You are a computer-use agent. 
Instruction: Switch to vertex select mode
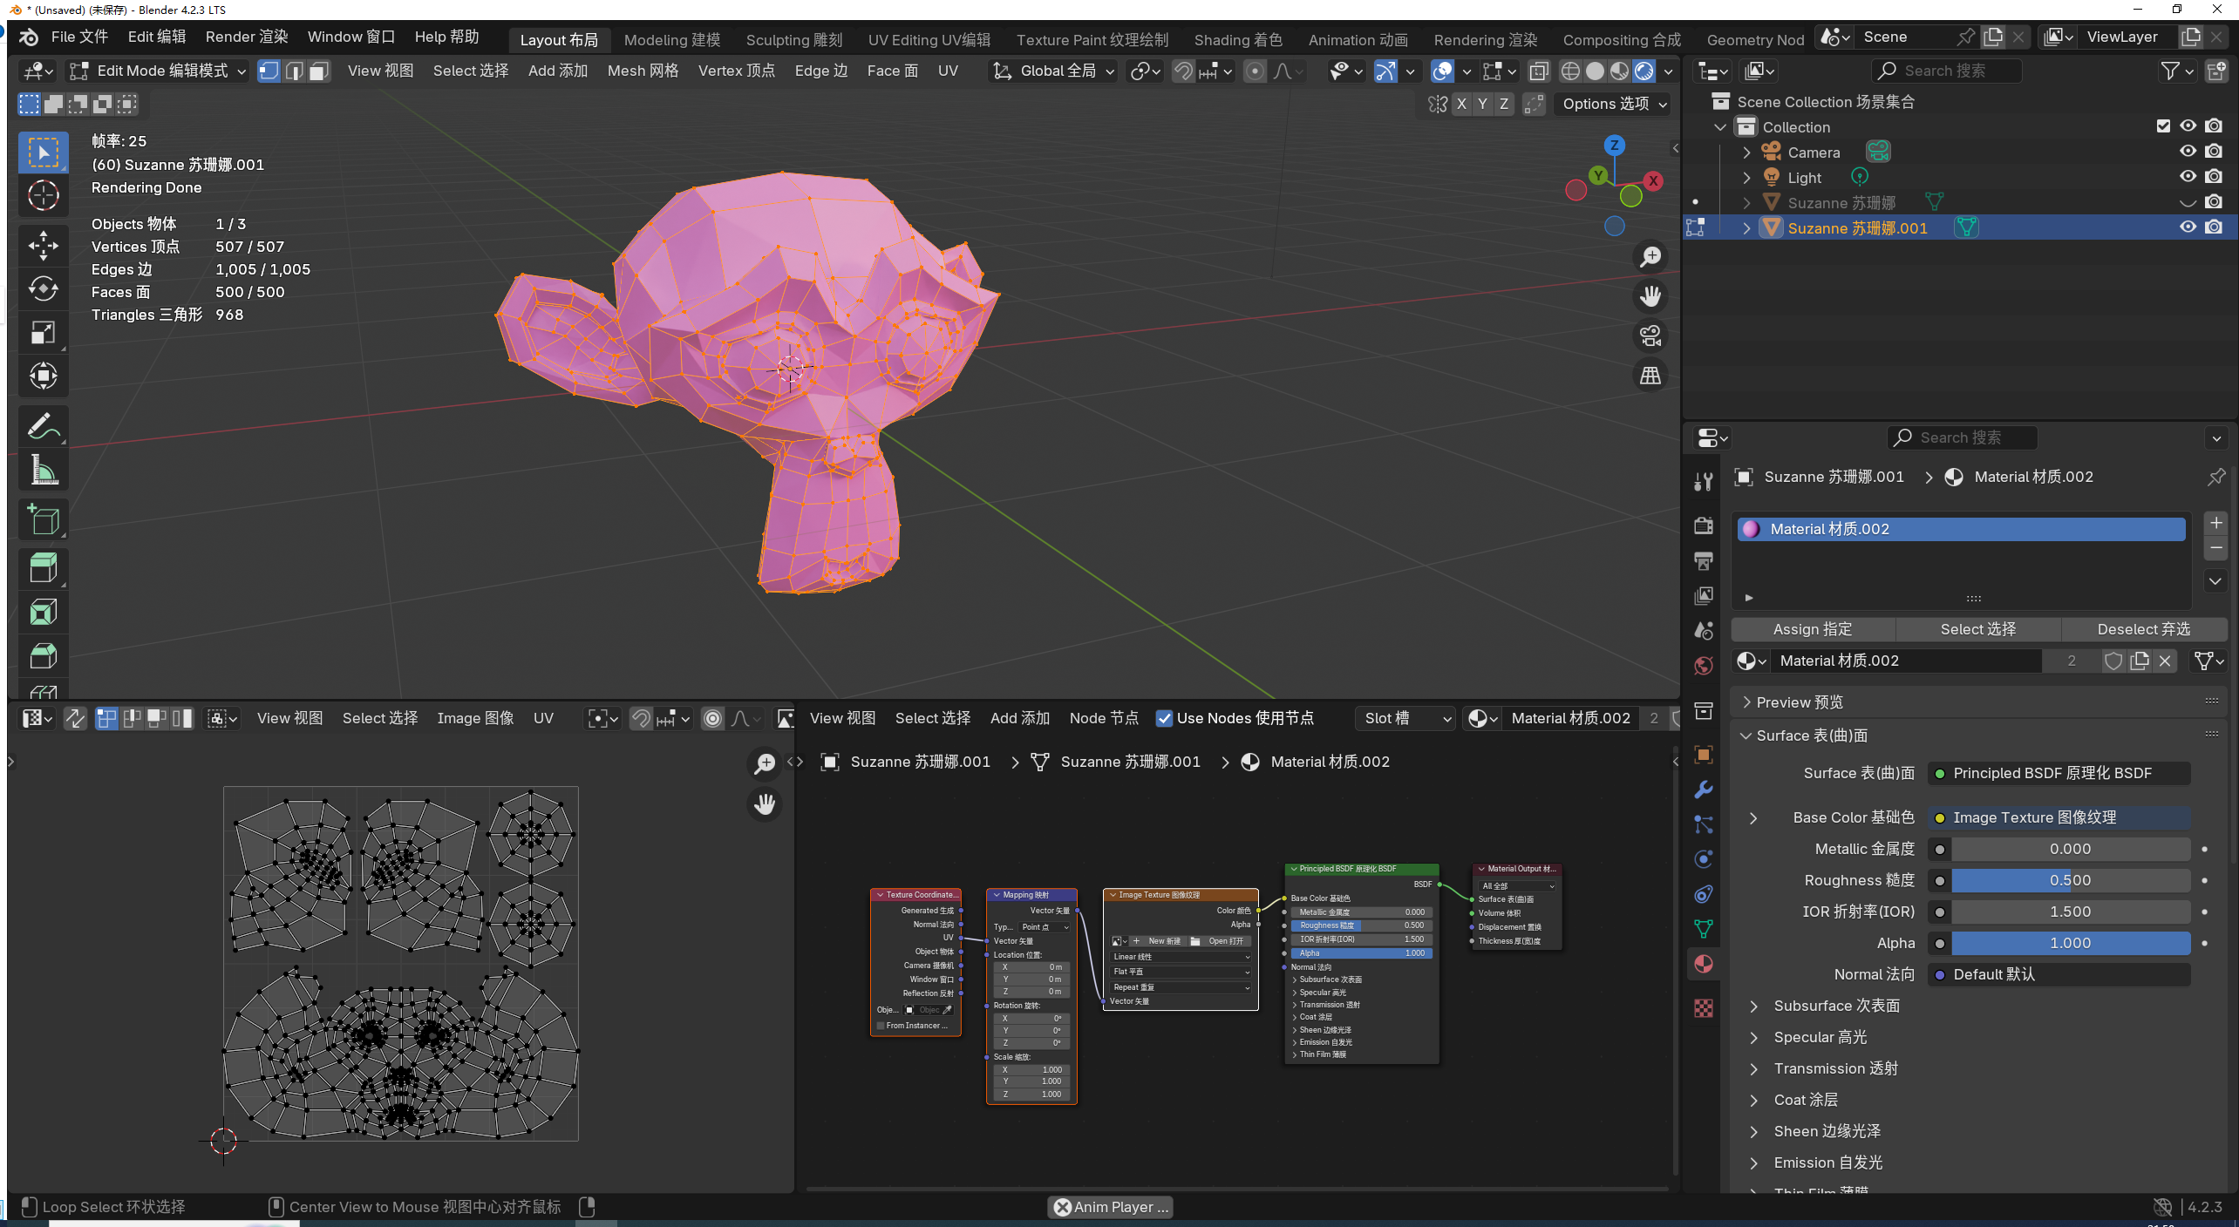pyautogui.click(x=269, y=71)
